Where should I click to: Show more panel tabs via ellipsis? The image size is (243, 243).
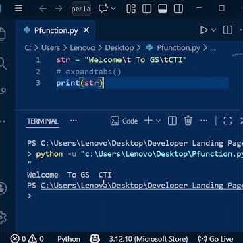tap(74, 121)
